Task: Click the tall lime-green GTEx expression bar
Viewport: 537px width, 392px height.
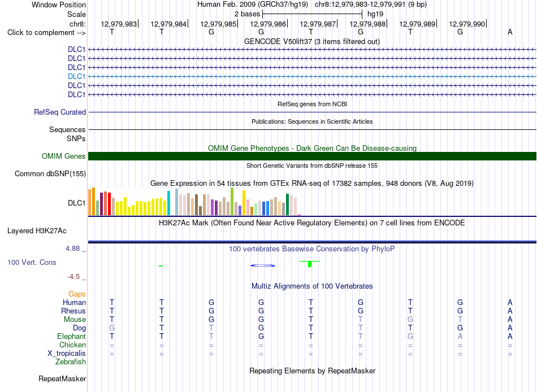Action: [232, 201]
